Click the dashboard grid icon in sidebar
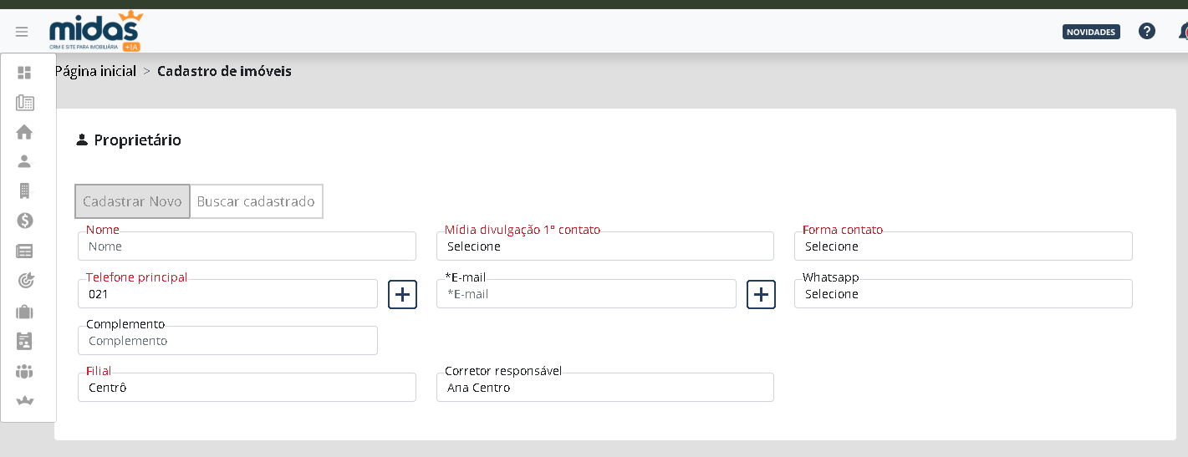 (x=24, y=73)
